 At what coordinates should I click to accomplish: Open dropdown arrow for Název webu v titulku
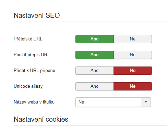pos(146,102)
